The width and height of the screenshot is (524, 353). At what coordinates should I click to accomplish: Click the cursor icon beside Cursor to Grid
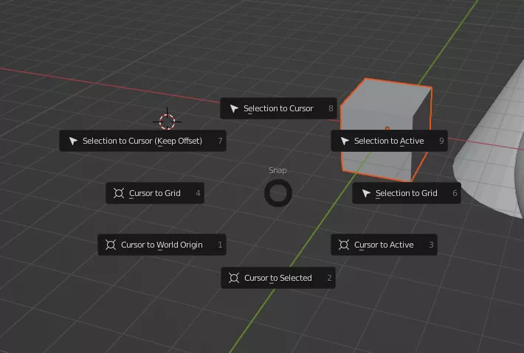[119, 193]
